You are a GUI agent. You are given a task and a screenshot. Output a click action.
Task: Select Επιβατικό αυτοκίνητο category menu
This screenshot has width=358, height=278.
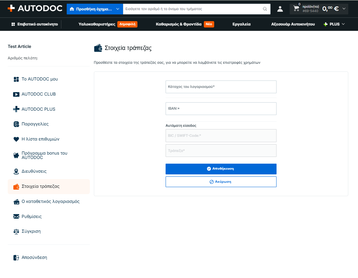pyautogui.click(x=35, y=24)
